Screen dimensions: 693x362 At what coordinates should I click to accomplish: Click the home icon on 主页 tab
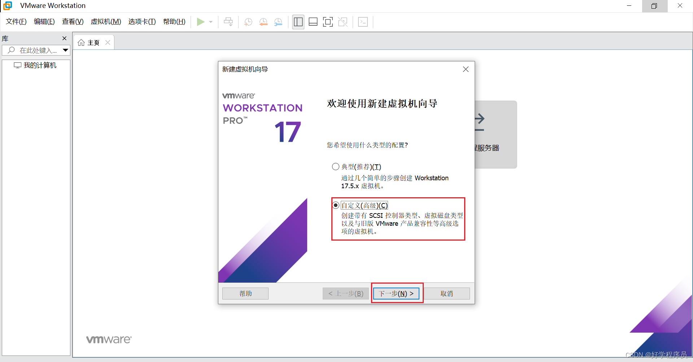click(81, 43)
